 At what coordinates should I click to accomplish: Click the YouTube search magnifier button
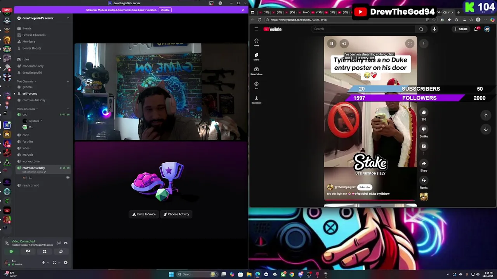coord(421,29)
